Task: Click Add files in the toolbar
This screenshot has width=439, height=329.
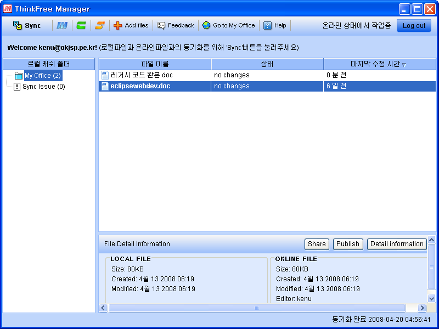Action: click(x=131, y=25)
